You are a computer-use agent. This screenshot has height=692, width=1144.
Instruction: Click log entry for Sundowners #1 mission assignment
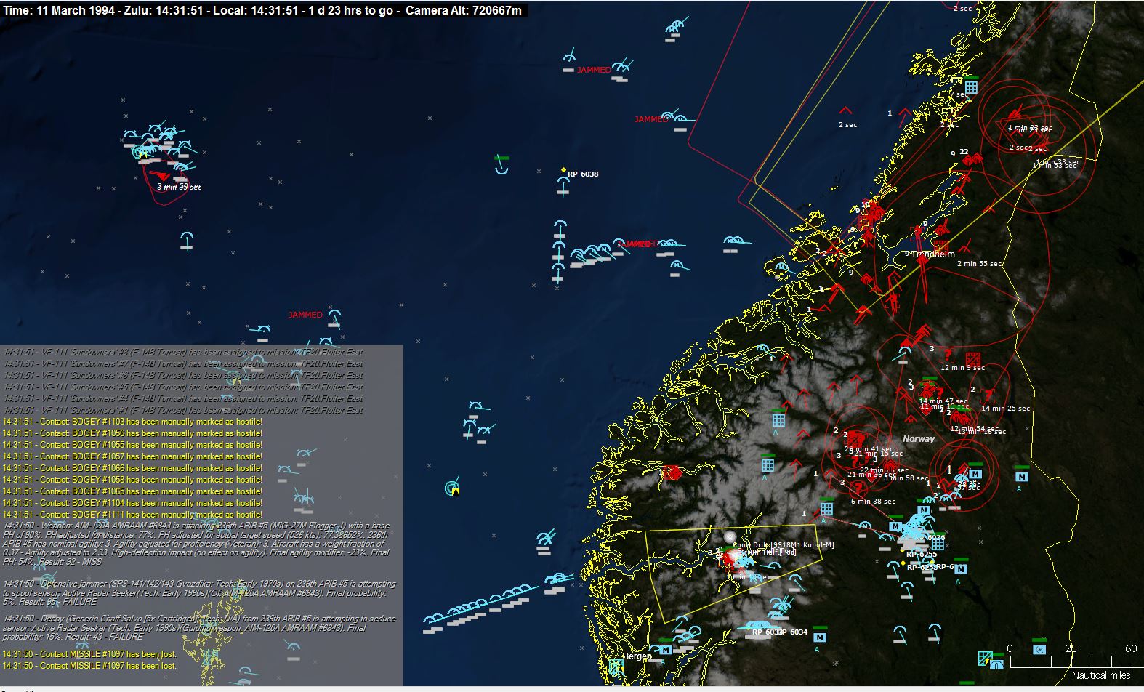tap(183, 411)
